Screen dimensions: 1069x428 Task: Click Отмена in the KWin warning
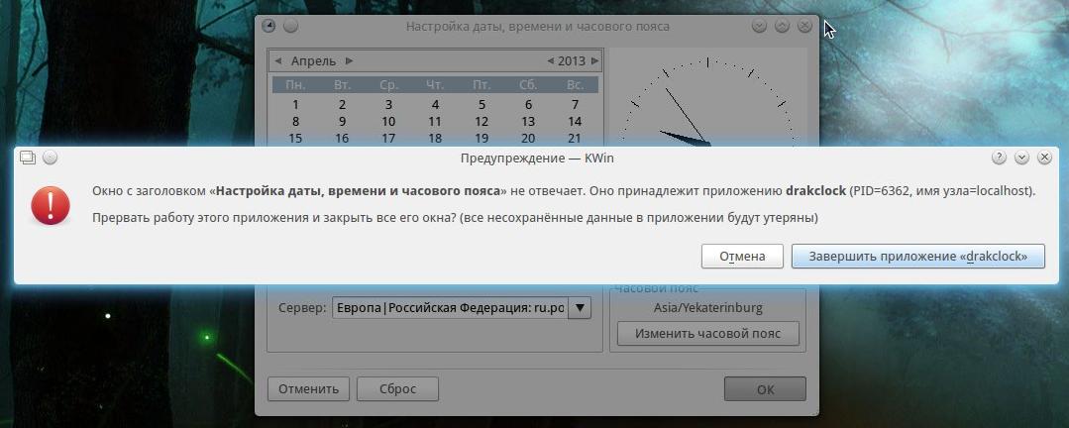742,257
